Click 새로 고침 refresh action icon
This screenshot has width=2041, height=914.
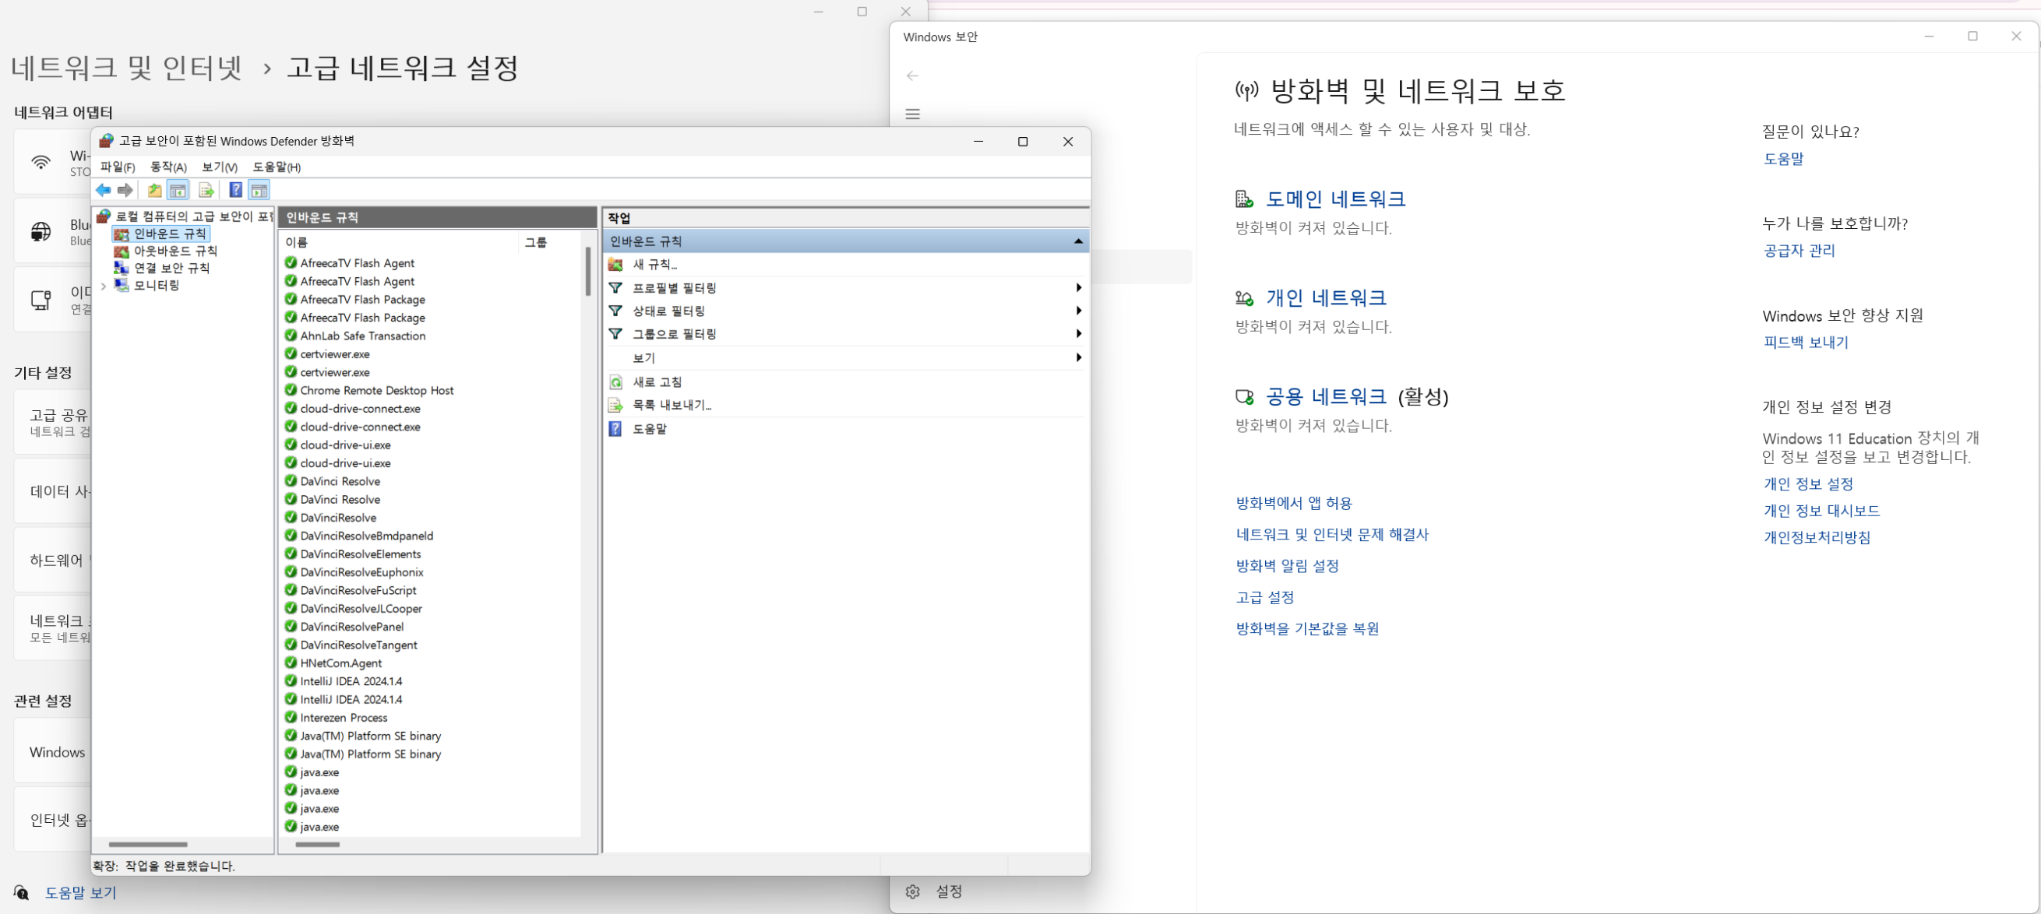pos(615,382)
